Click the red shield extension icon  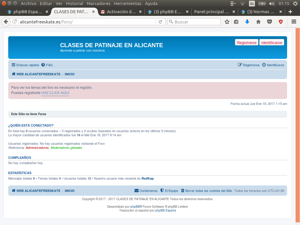pos(281,22)
